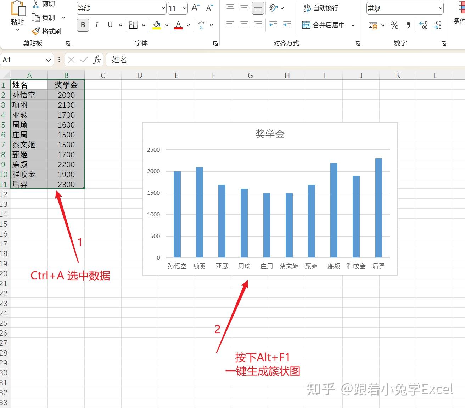The image size is (465, 408).
Task: Open Clipboard group dialog launcher
Action: pyautogui.click(x=68, y=44)
